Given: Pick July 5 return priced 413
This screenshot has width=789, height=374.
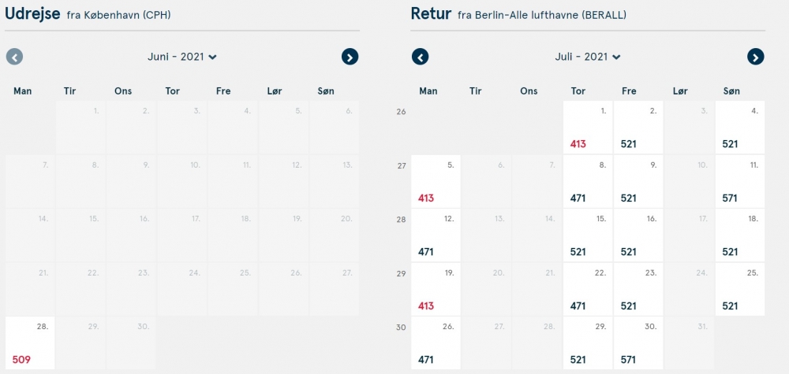Looking at the screenshot, I should click(436, 181).
